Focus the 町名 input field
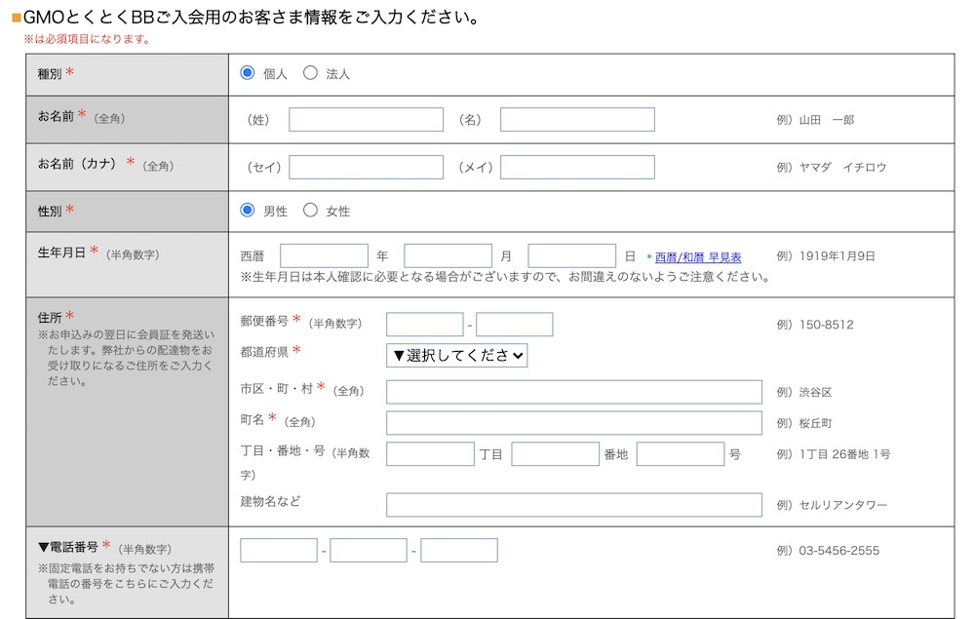The width and height of the screenshot is (975, 619). [x=574, y=423]
